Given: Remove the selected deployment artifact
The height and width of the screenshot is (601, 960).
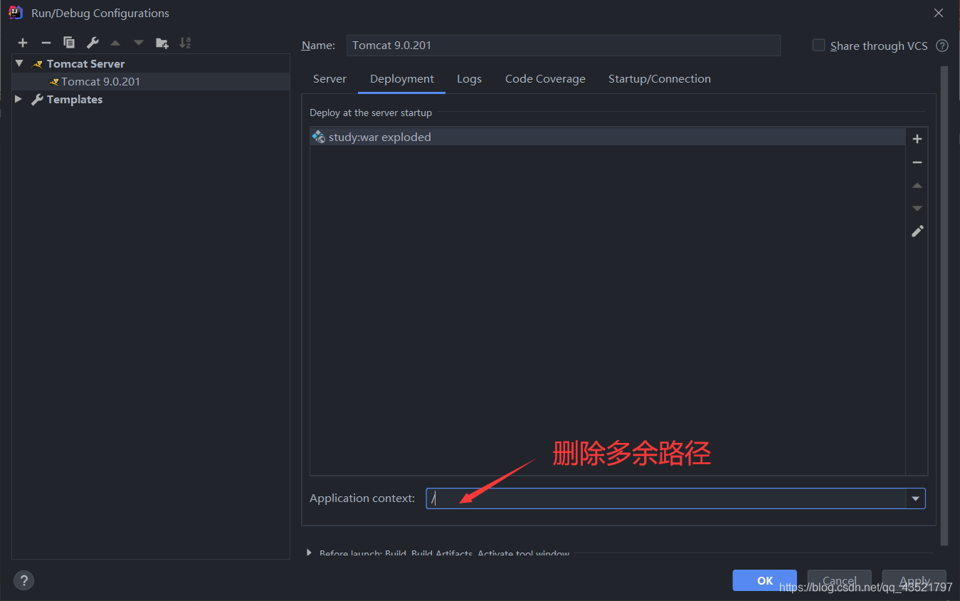Looking at the screenshot, I should pos(917,162).
